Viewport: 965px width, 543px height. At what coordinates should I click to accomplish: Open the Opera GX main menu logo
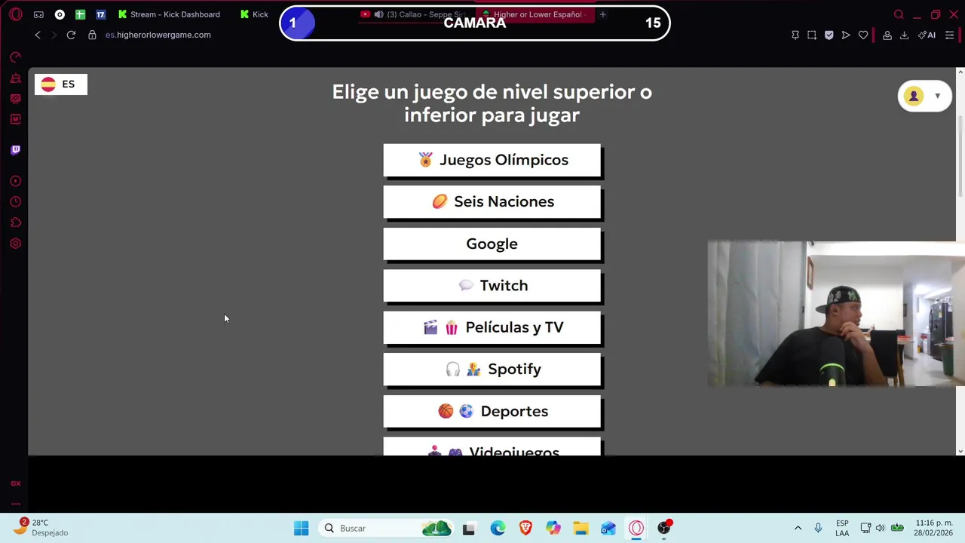[x=15, y=14]
